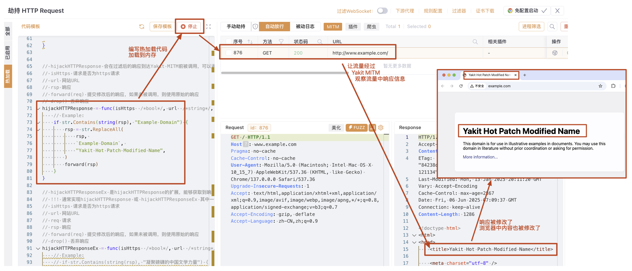This screenshot has width=632, height=271.
Task: Search in the URL column
Action: [x=475, y=42]
